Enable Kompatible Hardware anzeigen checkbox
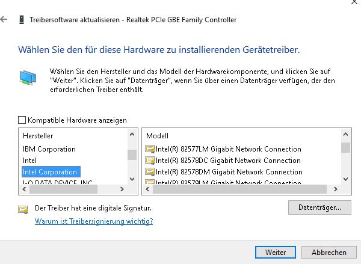Image resolution: width=361 pixels, height=264 pixels. [x=22, y=120]
